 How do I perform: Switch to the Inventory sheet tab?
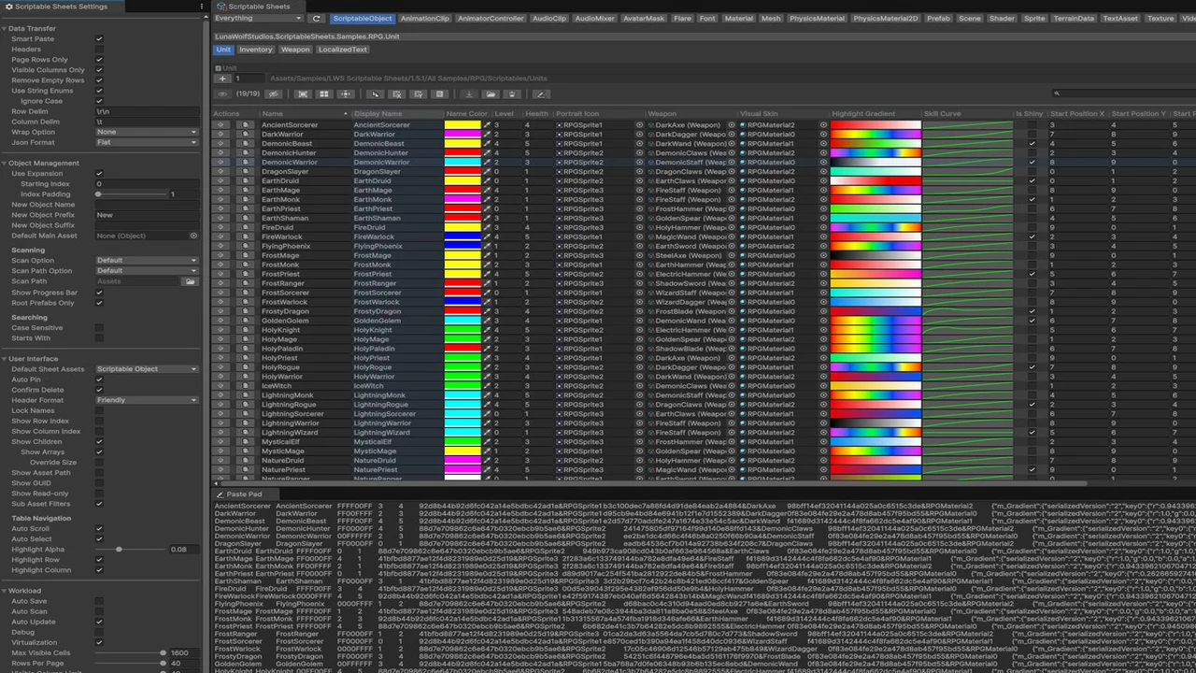tap(255, 50)
